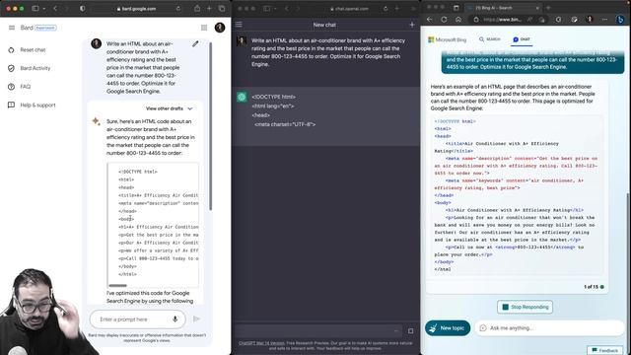Click the privacy shield icon in Bard Safari window
The width and height of the screenshot is (631, 355).
pyautogui.click(x=83, y=9)
